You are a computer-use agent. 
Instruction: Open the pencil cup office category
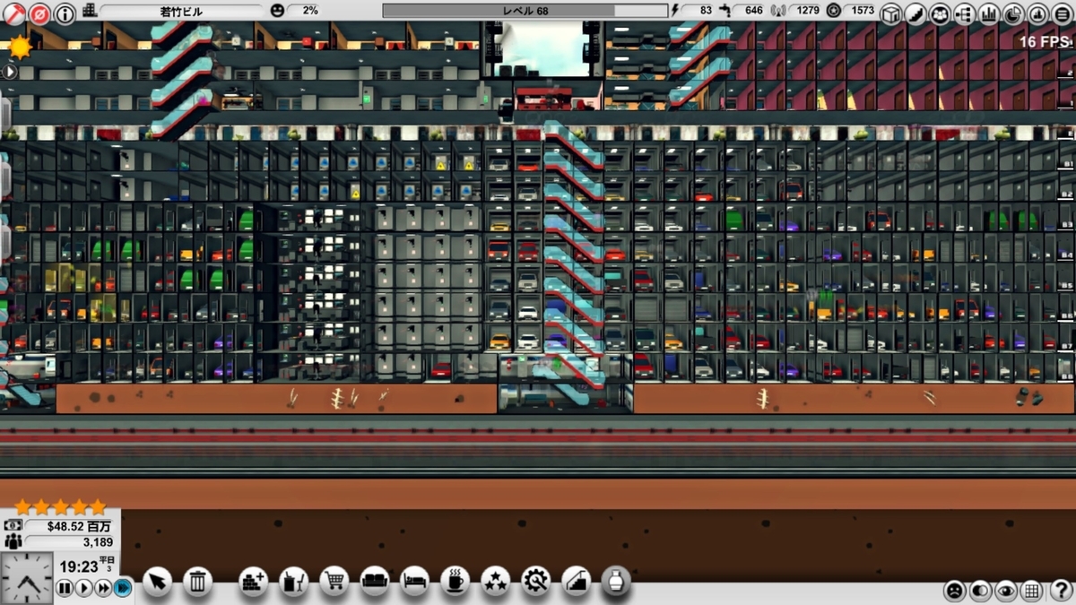pos(294,582)
